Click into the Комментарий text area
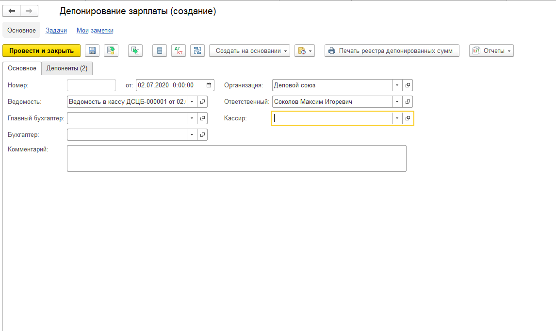The height and width of the screenshot is (331, 556). coord(236,158)
